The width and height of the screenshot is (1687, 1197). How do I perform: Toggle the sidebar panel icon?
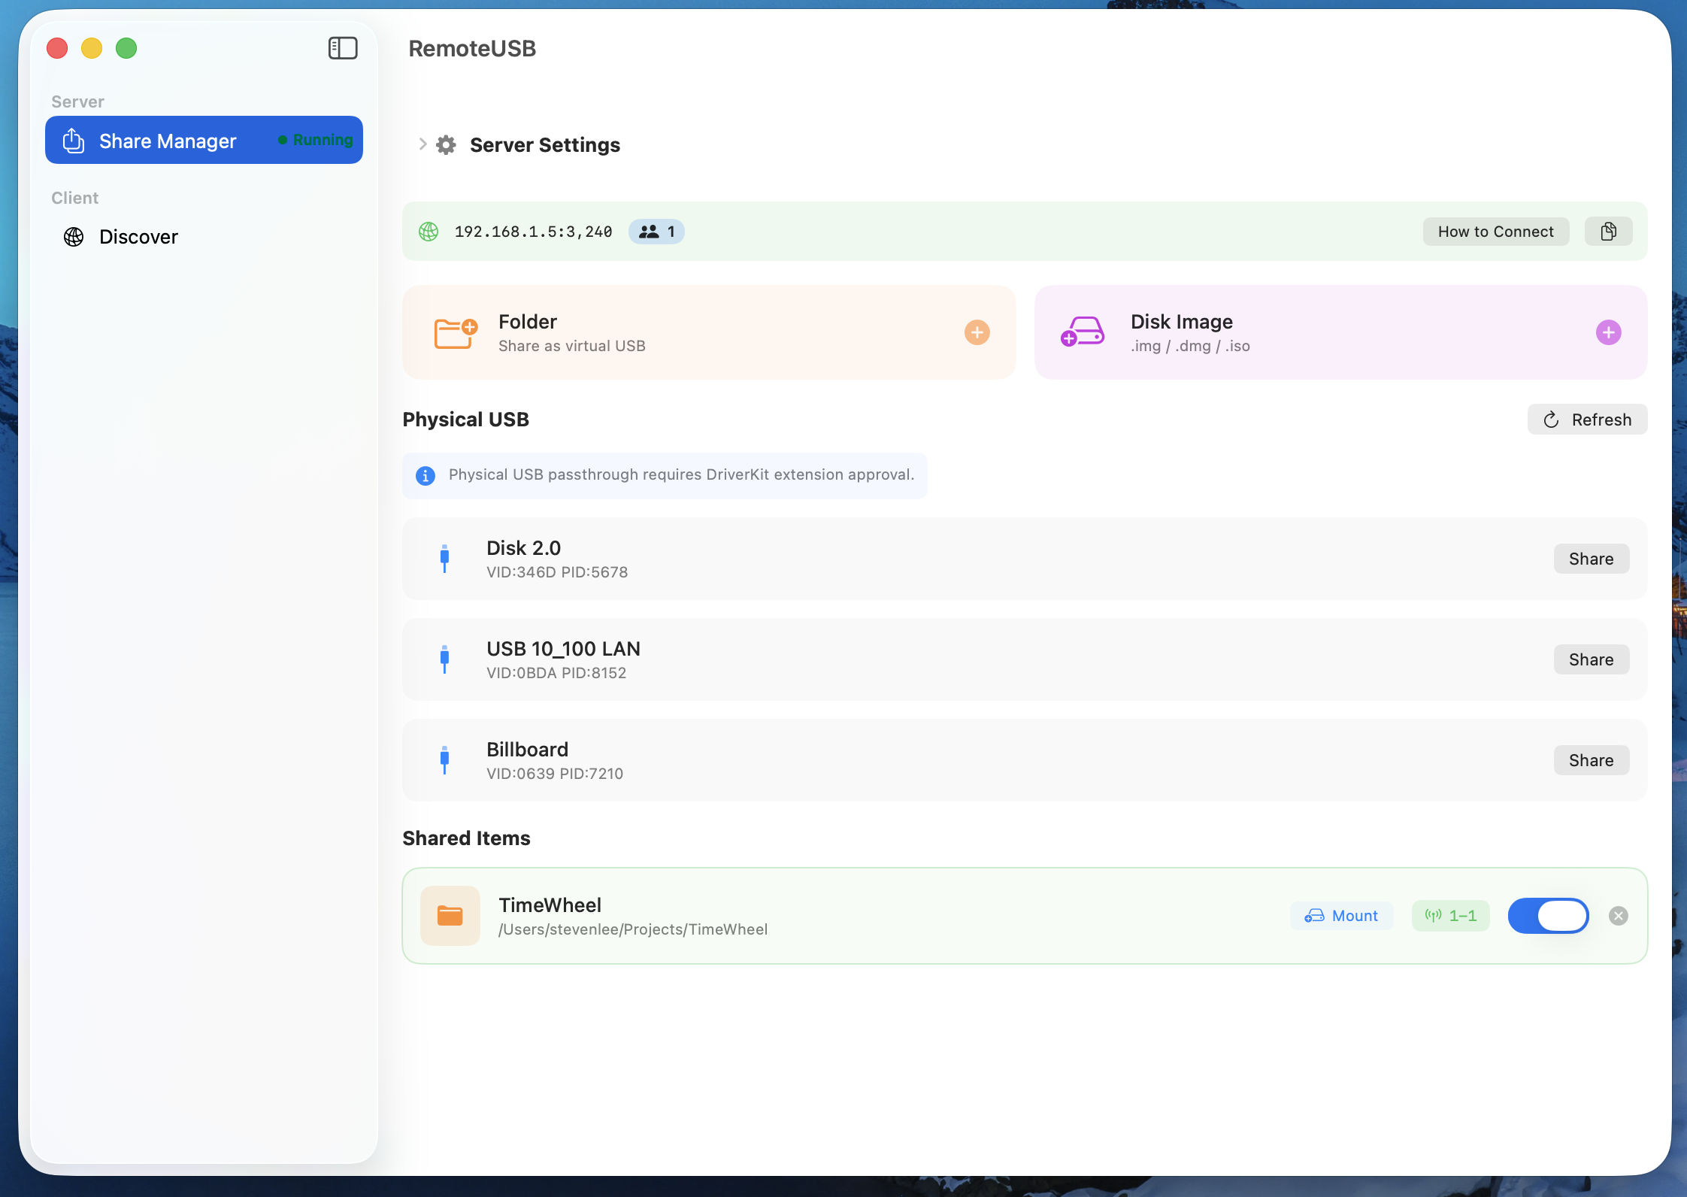[x=343, y=48]
